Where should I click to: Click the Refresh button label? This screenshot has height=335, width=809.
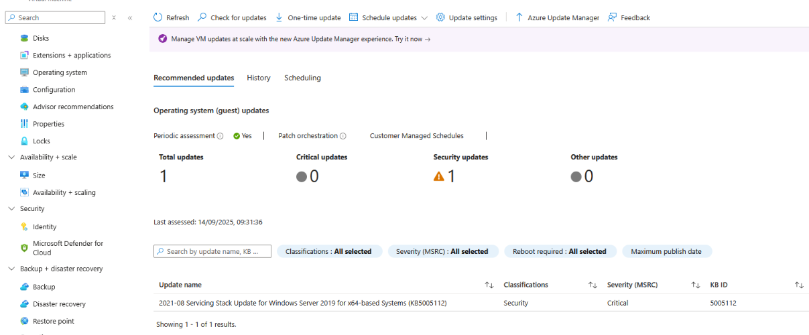178,18
